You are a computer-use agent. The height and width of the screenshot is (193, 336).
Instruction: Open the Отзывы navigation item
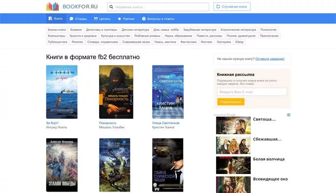pos(78,19)
